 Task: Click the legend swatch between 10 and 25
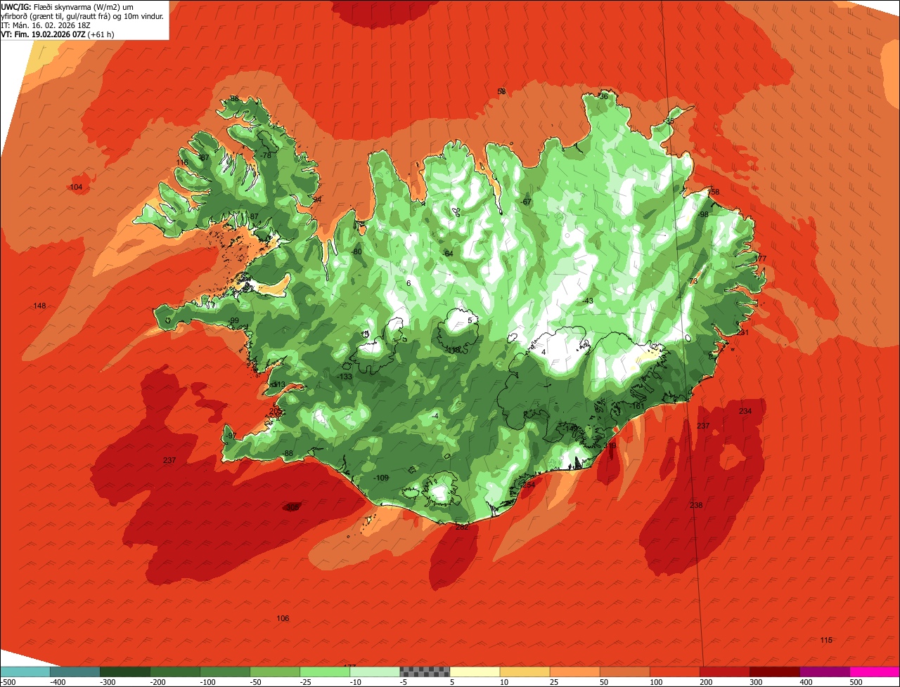click(525, 672)
